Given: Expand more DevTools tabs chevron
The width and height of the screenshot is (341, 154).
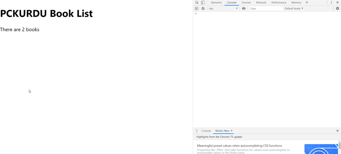Looking at the screenshot, I should click(307, 3).
